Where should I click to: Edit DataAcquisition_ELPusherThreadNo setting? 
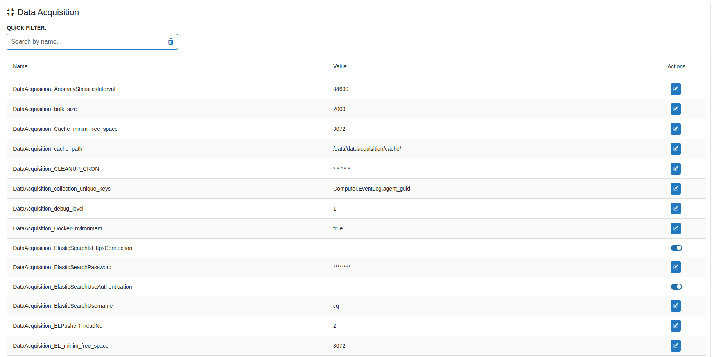pyautogui.click(x=675, y=326)
